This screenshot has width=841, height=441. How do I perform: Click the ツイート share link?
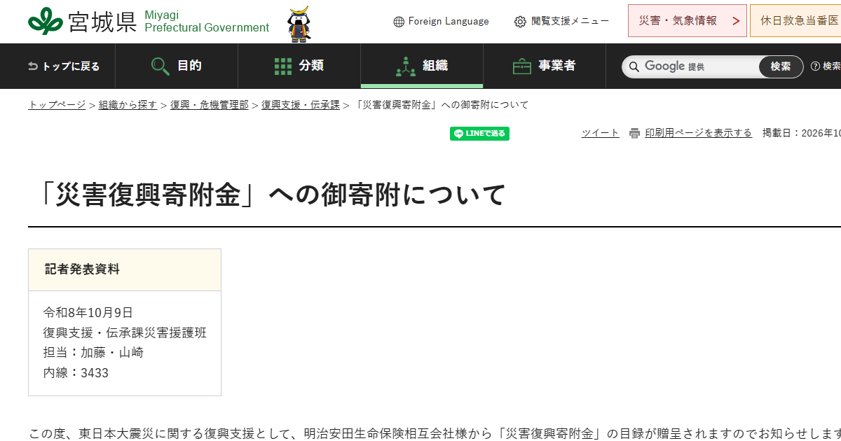coord(601,133)
